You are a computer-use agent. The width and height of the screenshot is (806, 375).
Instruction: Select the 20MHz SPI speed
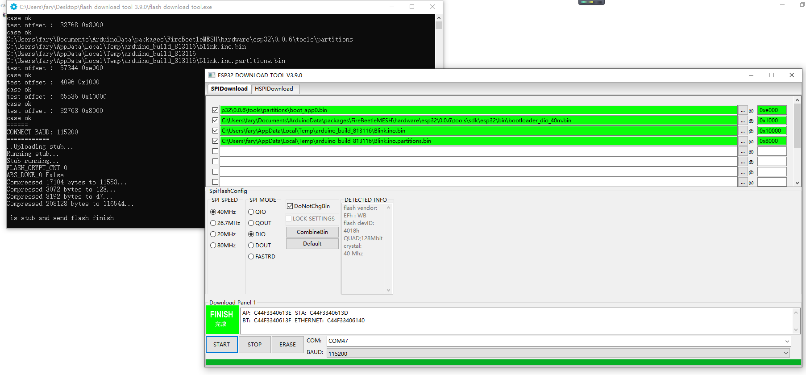(x=223, y=234)
